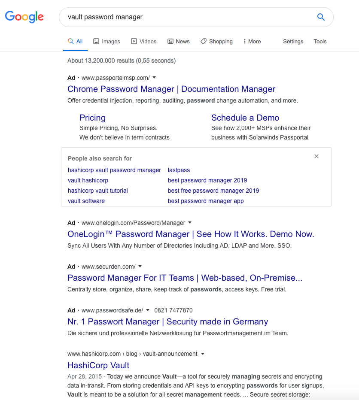Expand the onelogin.com ad dropdown arrow

pos(190,223)
